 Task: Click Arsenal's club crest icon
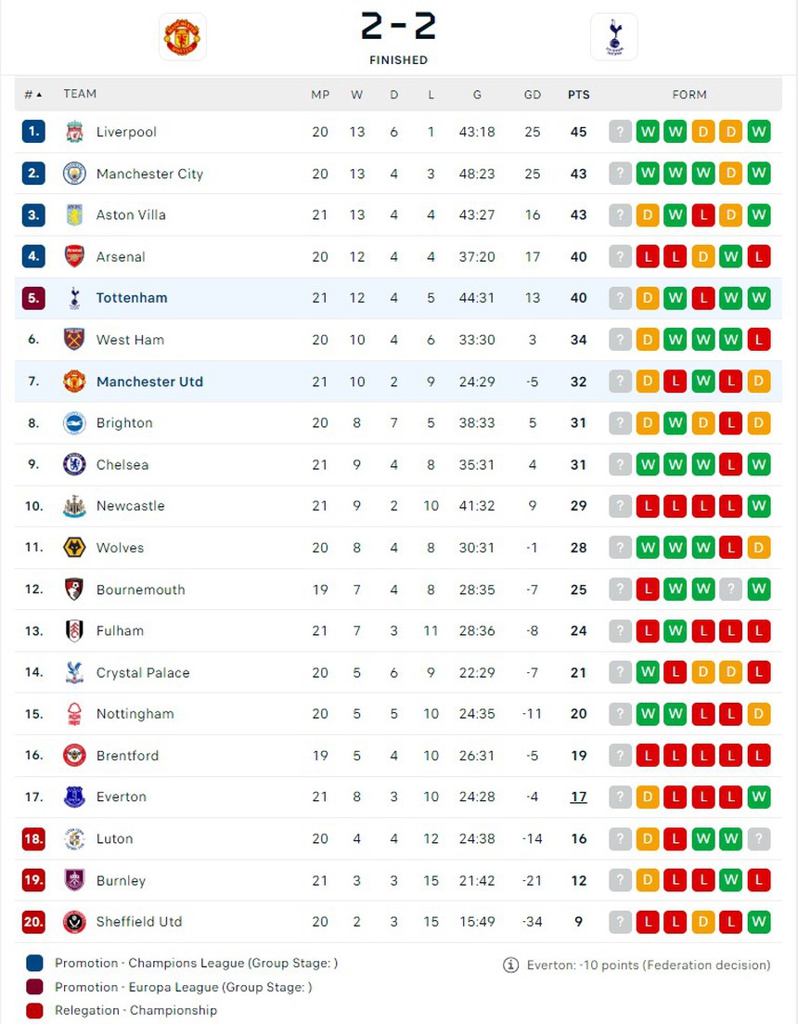(74, 257)
